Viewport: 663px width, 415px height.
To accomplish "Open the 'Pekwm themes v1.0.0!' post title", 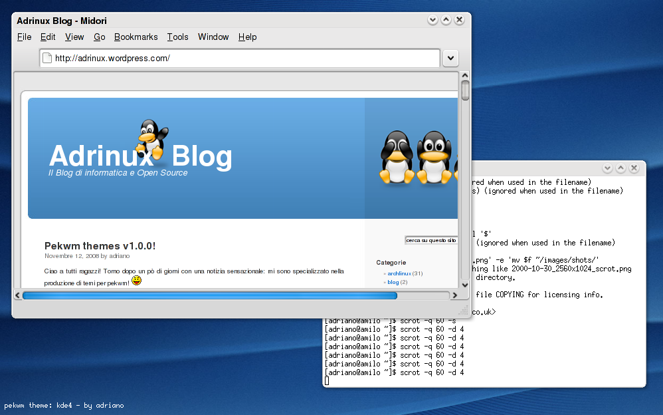I will coord(100,246).
